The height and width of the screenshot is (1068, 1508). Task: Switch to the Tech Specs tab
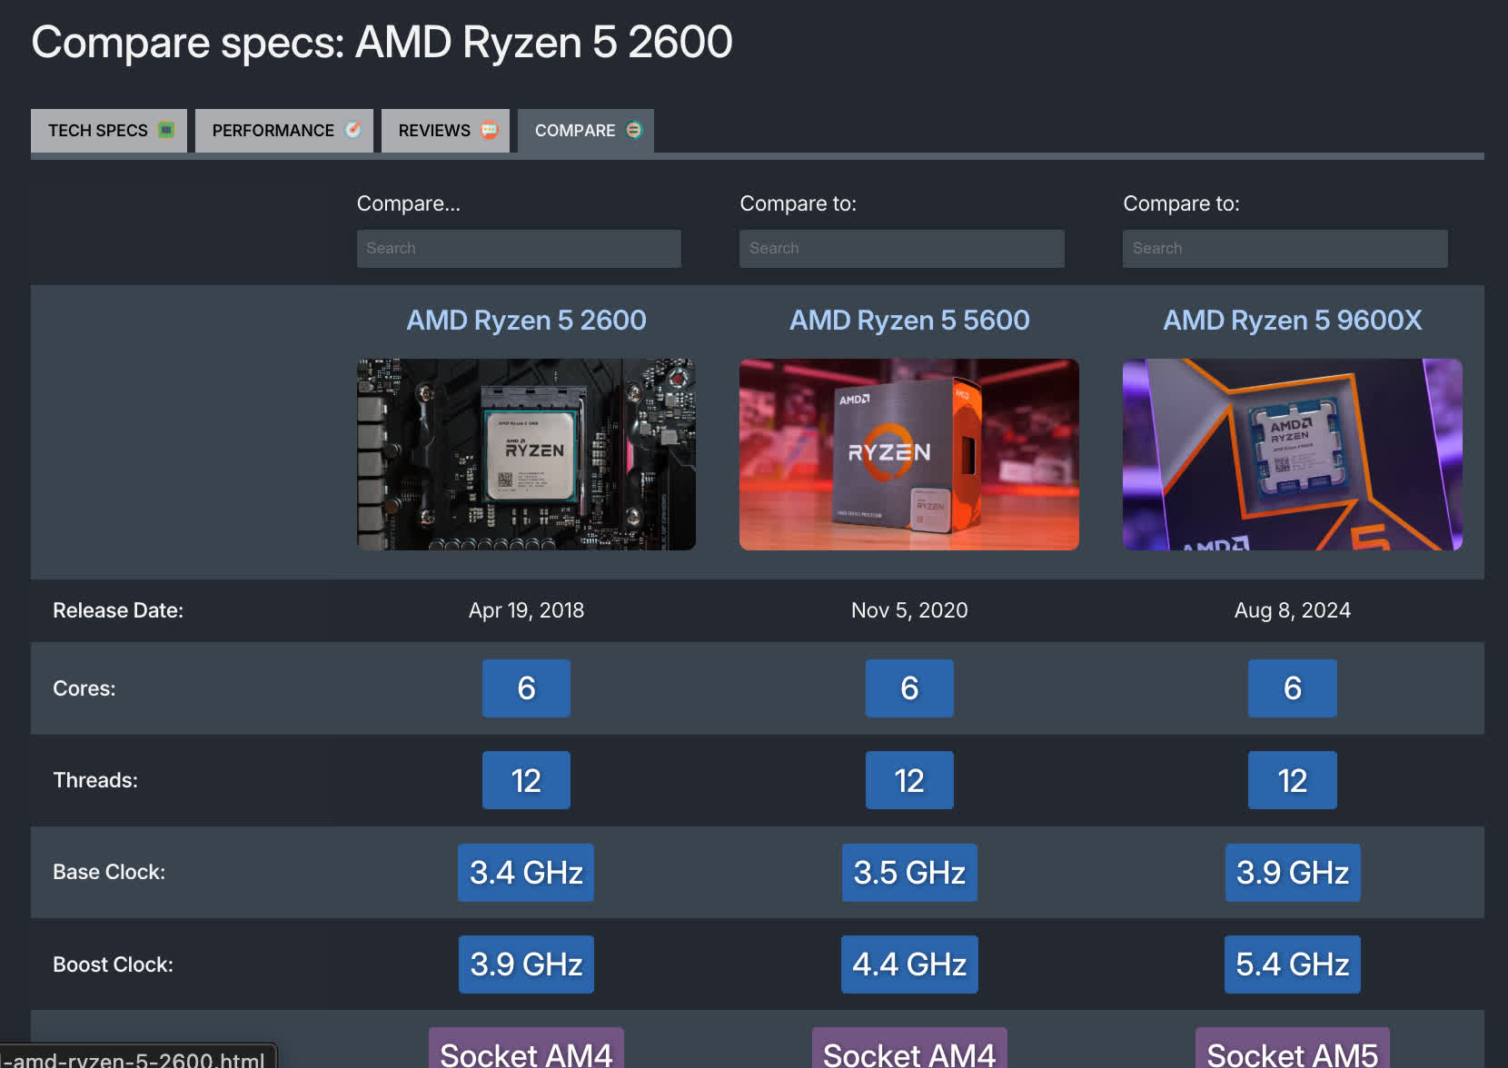coord(98,130)
